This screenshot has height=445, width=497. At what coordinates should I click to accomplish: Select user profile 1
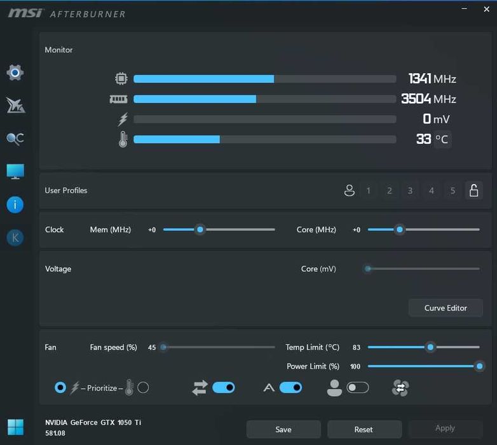click(369, 190)
